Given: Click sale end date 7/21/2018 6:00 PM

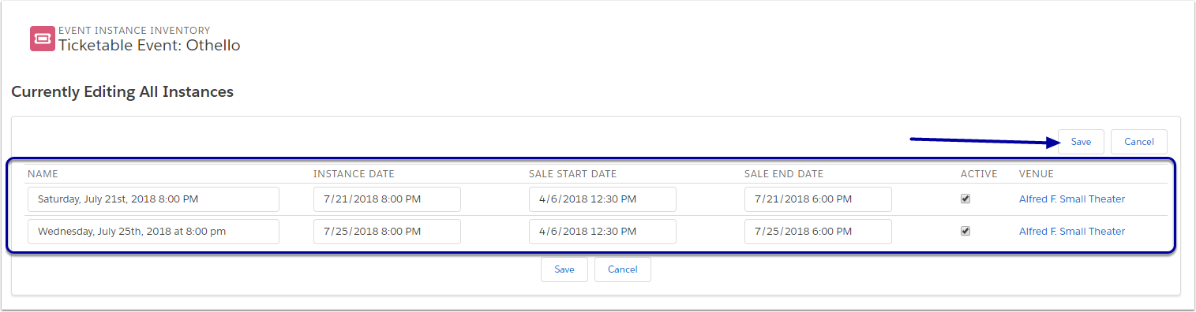Looking at the screenshot, I should pyautogui.click(x=818, y=199).
